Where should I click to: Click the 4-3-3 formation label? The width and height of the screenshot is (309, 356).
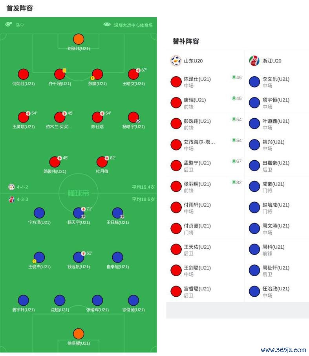pyautogui.click(x=22, y=199)
